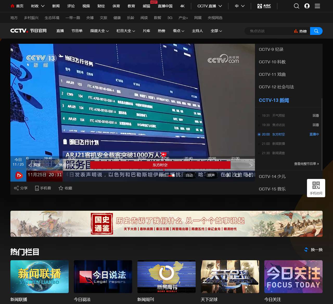
Task: Open the 热榜 nav item
Action: pyautogui.click(x=162, y=31)
